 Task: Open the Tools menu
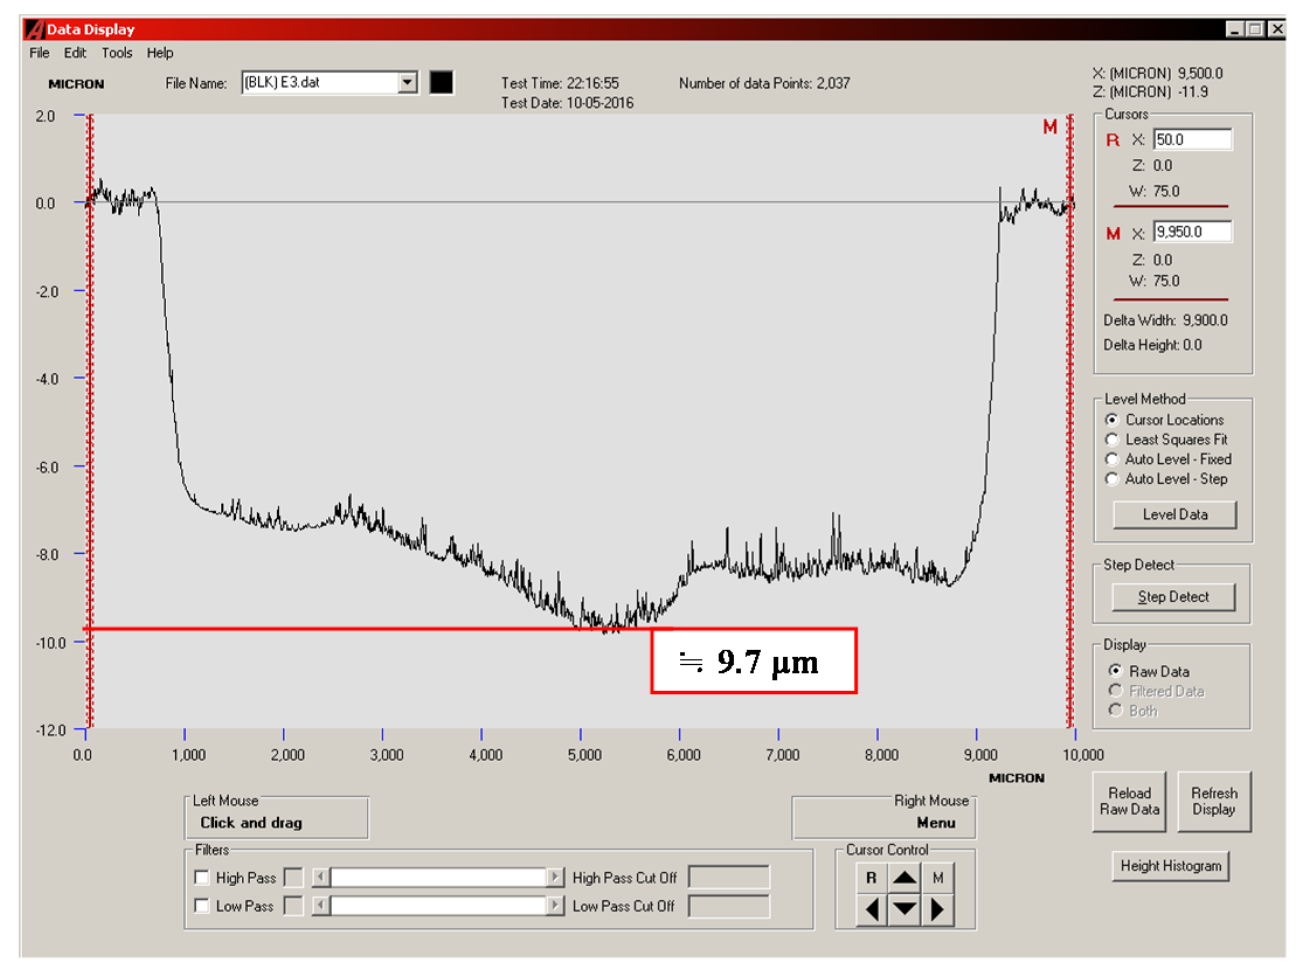coord(117,53)
